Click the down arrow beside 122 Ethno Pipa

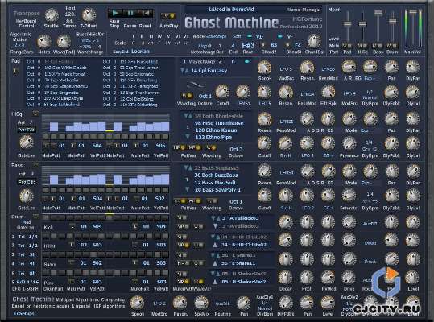188,137
